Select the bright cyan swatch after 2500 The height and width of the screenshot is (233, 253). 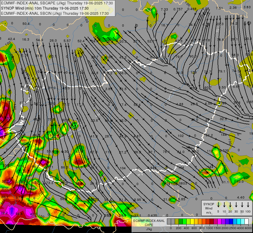(239, 222)
